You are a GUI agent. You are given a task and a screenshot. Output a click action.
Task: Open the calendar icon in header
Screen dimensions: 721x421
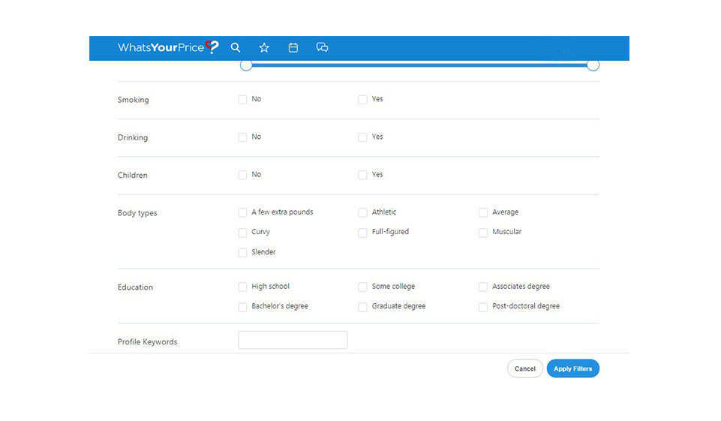[293, 47]
